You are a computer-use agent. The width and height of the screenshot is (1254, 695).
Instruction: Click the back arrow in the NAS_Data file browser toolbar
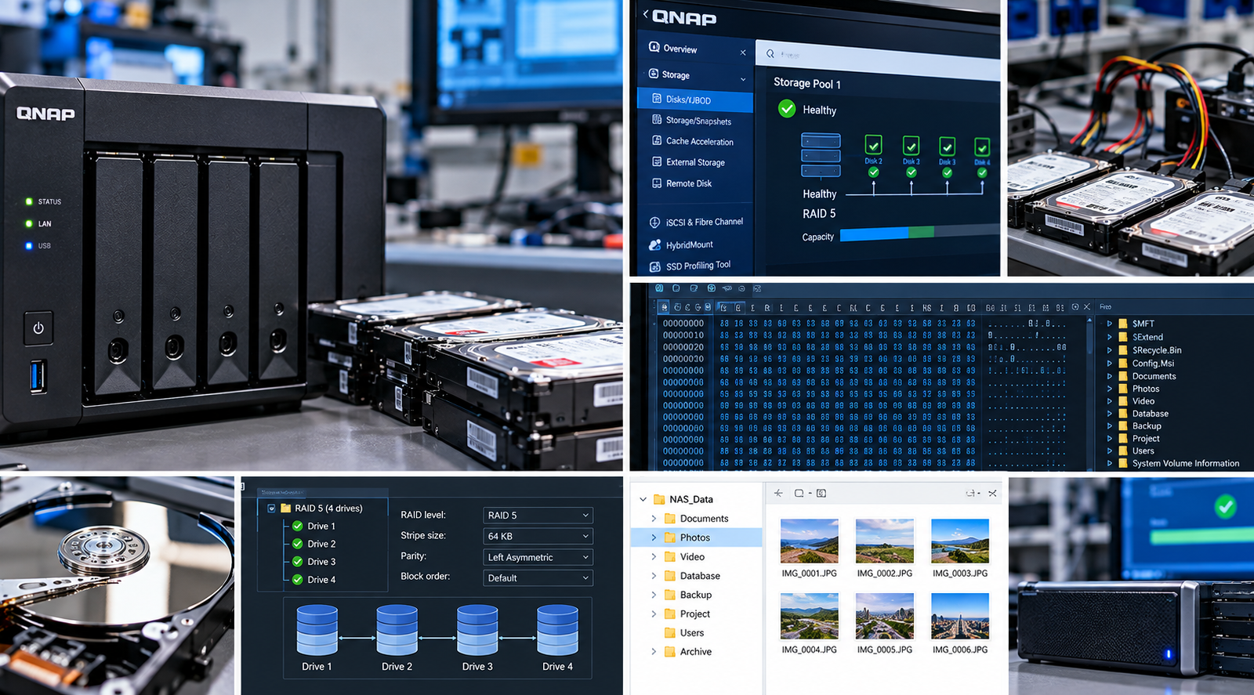[778, 493]
